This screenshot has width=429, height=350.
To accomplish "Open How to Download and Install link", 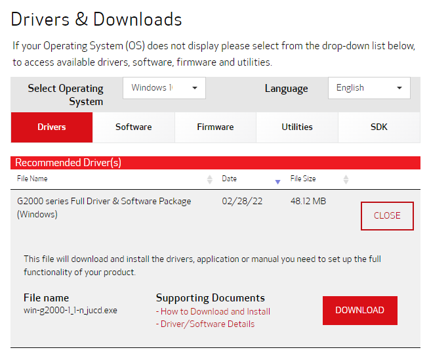I will point(215,311).
